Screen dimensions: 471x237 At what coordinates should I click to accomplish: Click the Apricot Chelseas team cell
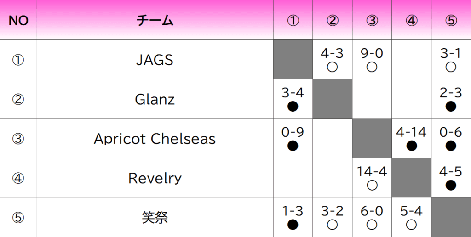click(155, 139)
